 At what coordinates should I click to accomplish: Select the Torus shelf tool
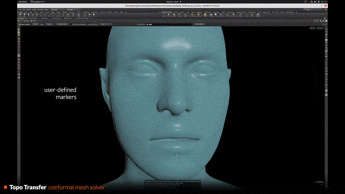33,15
